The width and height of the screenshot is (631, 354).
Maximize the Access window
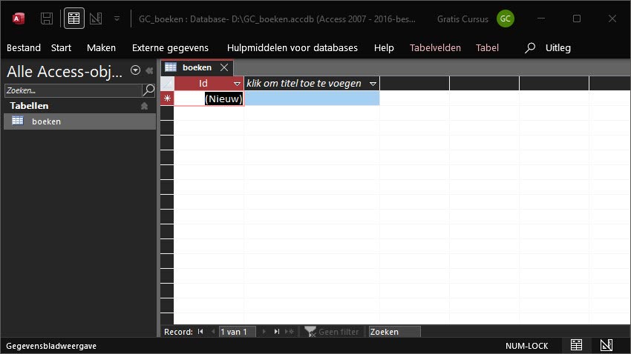point(577,19)
